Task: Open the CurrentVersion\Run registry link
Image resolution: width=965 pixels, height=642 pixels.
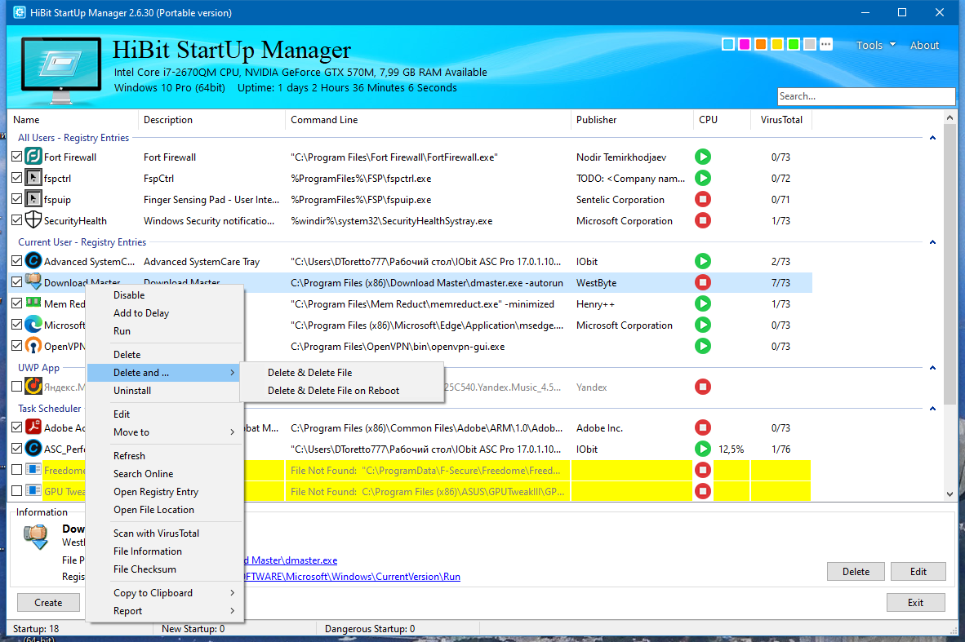Action: tap(352, 577)
